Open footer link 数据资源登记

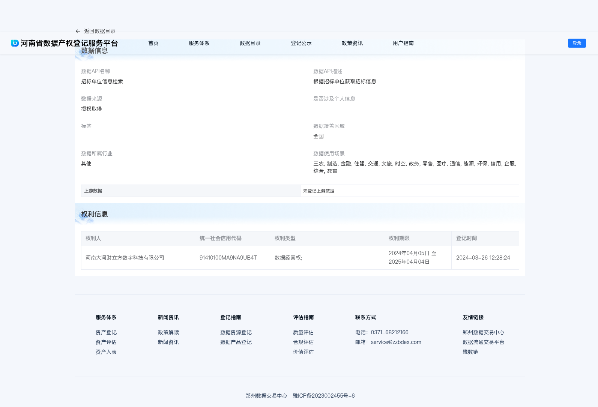point(236,332)
